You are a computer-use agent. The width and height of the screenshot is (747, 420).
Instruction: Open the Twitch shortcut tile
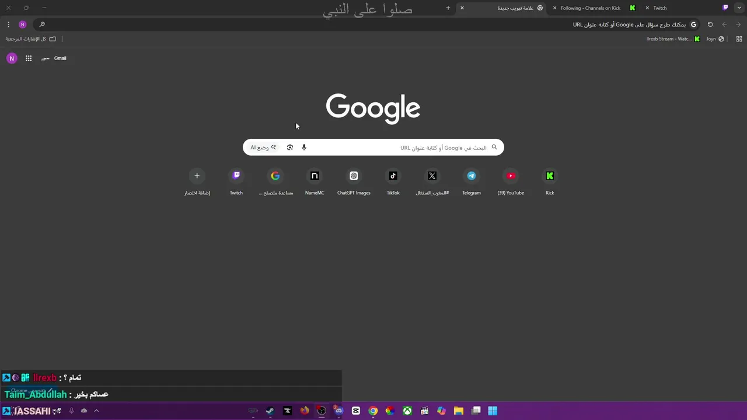(x=236, y=182)
